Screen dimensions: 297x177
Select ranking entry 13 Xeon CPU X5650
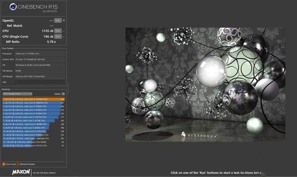[x=33, y=142]
